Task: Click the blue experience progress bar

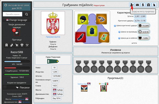Action: (17, 61)
